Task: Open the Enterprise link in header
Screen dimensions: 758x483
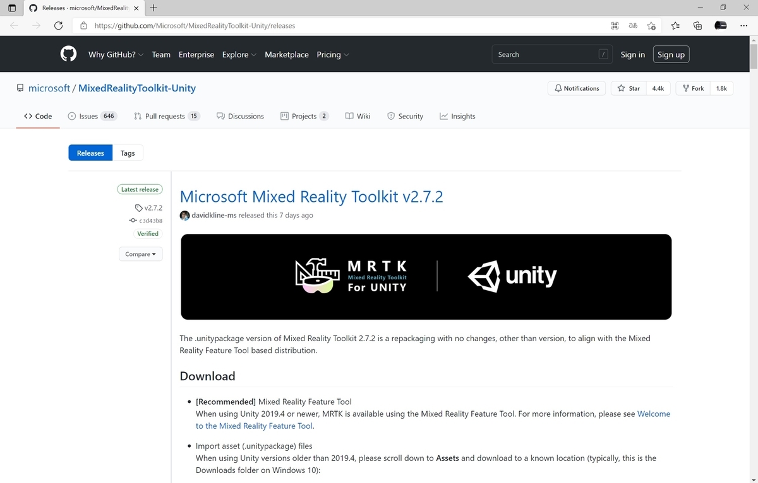Action: (x=196, y=55)
